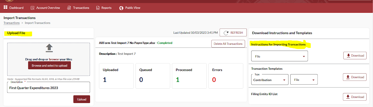Screen dimensions: 373x107
Task: Click the Dashboard grid icon
Action: pyautogui.click(x=6, y=8)
